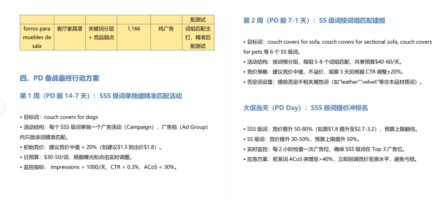Click the partial round button on left edge
This screenshot has height=204, width=447.
coord(2,107)
